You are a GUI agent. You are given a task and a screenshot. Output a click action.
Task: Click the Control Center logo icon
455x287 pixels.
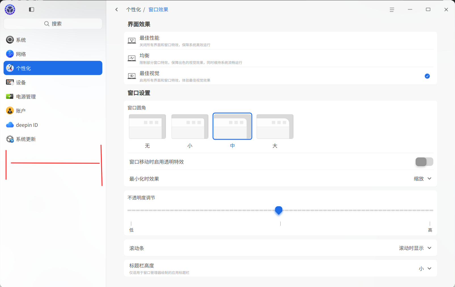pyautogui.click(x=10, y=10)
